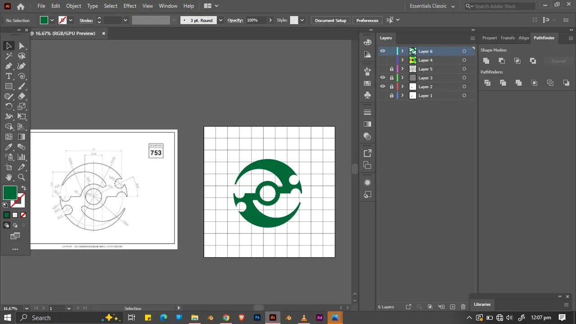Viewport: 576px width, 324px height.
Task: Open the Preferences button
Action: point(367,20)
